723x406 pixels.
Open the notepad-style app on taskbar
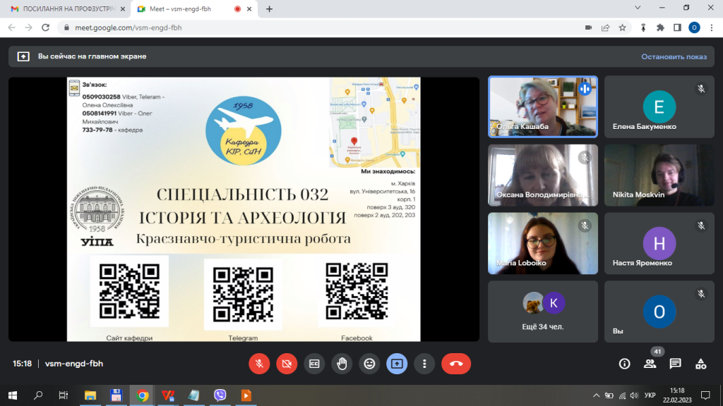tap(193, 395)
